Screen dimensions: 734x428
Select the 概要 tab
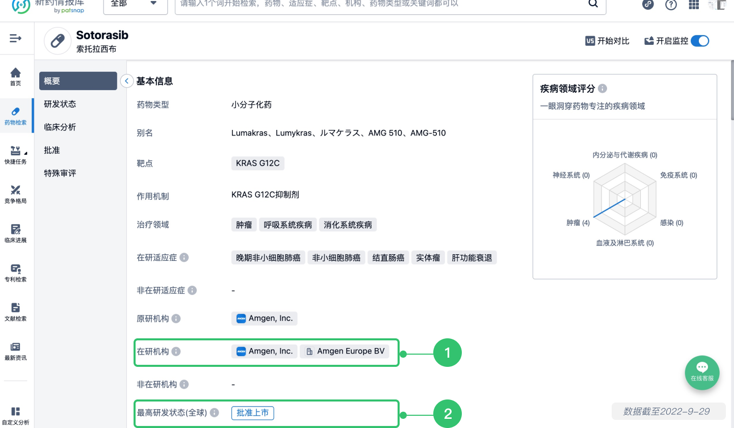[78, 81]
